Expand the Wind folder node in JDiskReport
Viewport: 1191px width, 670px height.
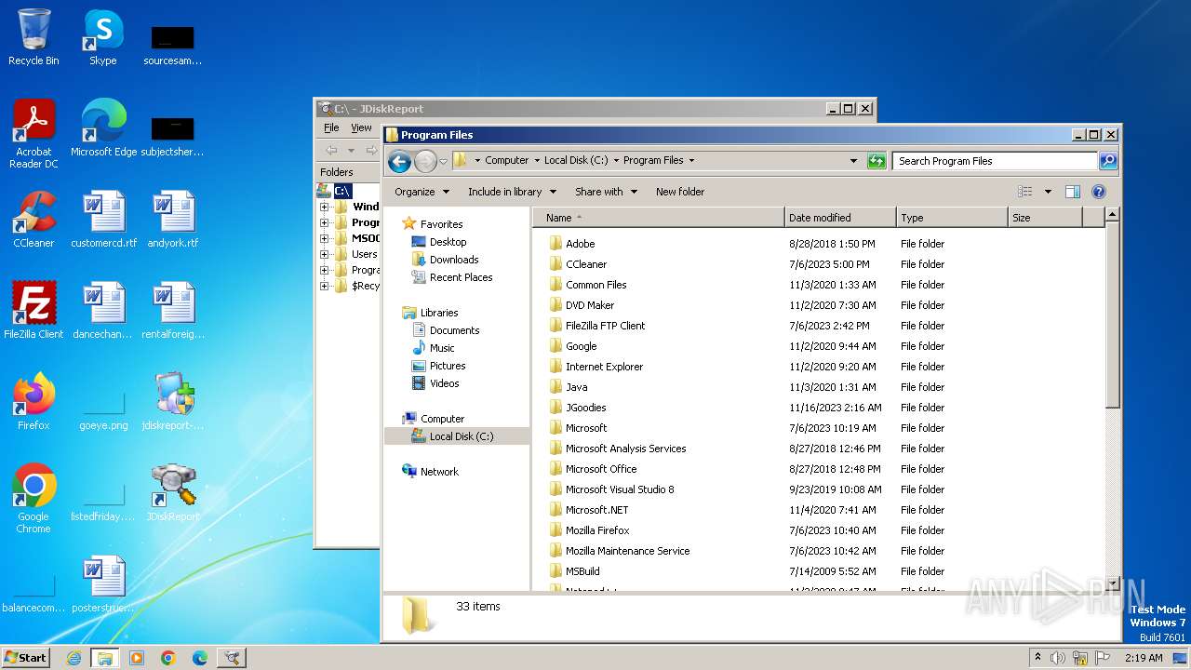click(x=324, y=207)
